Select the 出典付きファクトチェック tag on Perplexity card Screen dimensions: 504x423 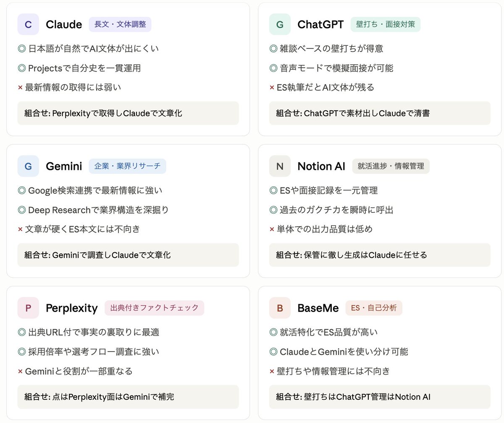[x=155, y=308]
